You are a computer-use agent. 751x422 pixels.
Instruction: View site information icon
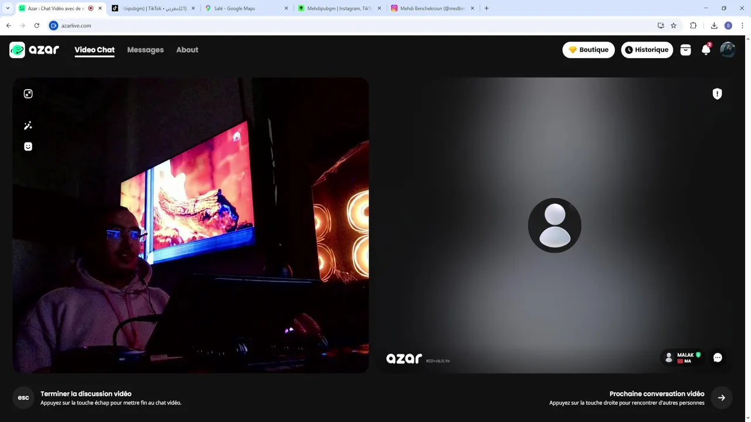click(53, 26)
